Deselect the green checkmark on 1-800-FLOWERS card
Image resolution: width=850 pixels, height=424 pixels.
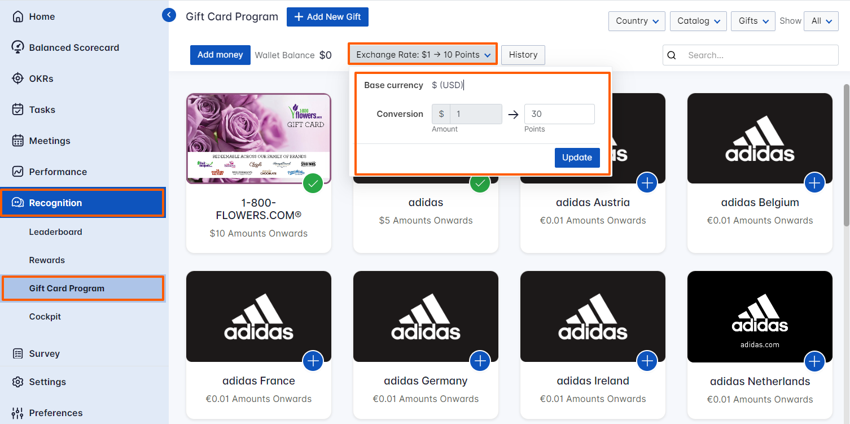click(x=313, y=183)
